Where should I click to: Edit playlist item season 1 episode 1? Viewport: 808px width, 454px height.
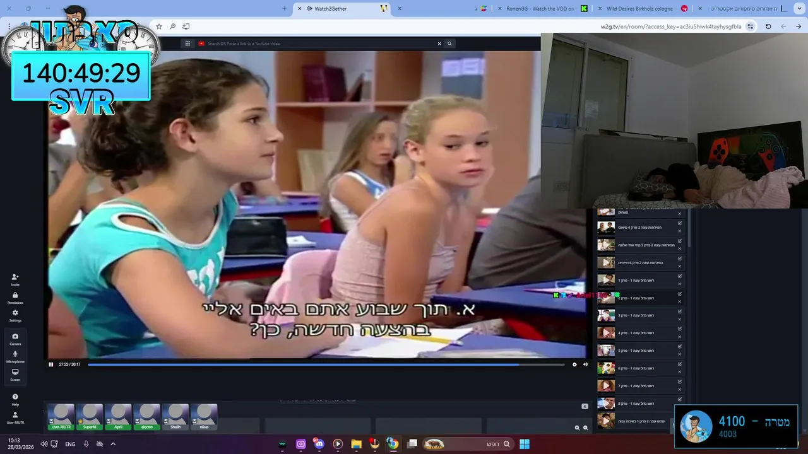tap(680, 276)
